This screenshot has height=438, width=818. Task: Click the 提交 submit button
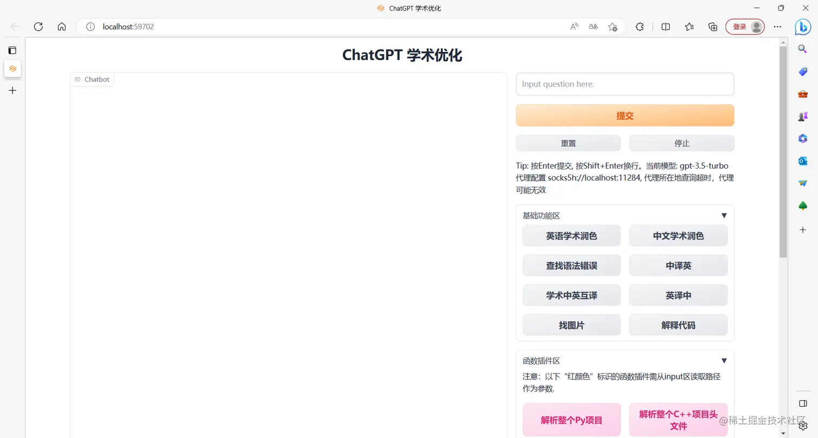625,116
